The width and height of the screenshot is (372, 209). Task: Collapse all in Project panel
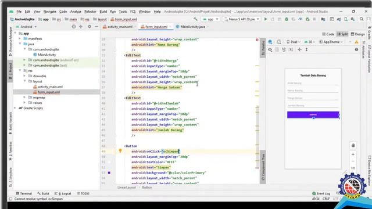pyautogui.click(x=81, y=27)
